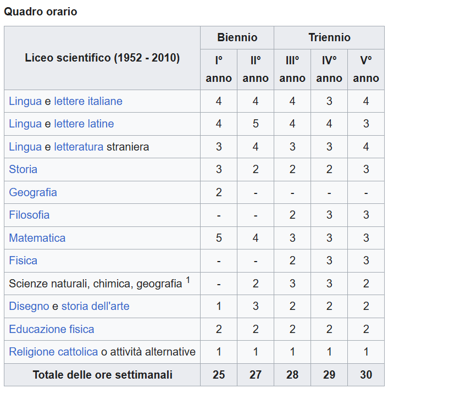Click the weekly total cell showing 30
The image size is (449, 405).
[366, 375]
